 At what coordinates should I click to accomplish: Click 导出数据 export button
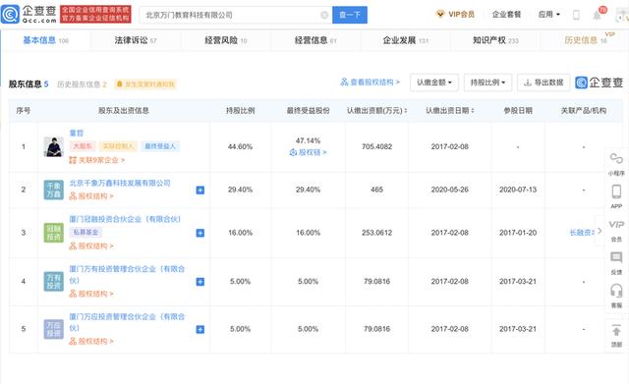pyautogui.click(x=543, y=82)
